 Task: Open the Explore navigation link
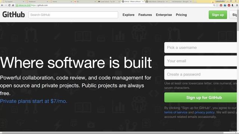(x=128, y=15)
